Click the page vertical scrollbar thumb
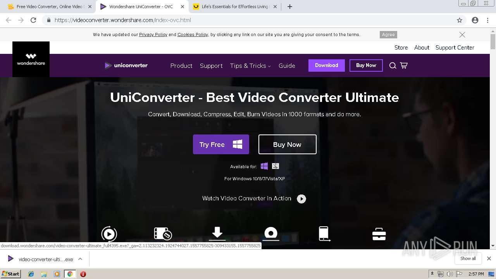The width and height of the screenshot is (496, 279). (493, 41)
